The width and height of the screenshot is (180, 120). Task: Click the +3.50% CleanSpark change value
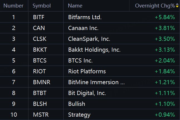165,39
